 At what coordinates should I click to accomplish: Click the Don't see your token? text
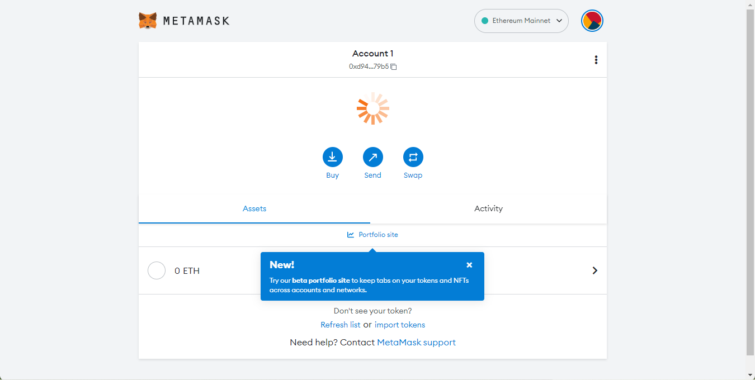click(372, 311)
